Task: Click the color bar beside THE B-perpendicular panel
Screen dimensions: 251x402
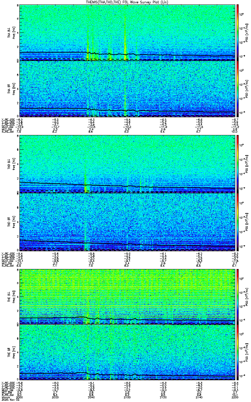Action: [238, 296]
